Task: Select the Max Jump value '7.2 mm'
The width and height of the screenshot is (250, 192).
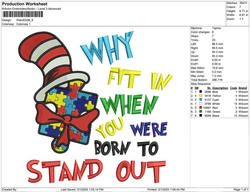Action: (217, 76)
